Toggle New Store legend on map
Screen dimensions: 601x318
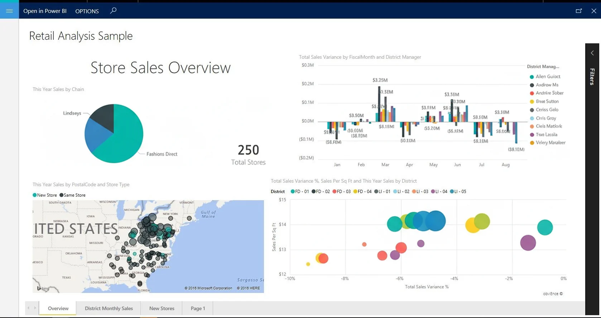pos(45,195)
